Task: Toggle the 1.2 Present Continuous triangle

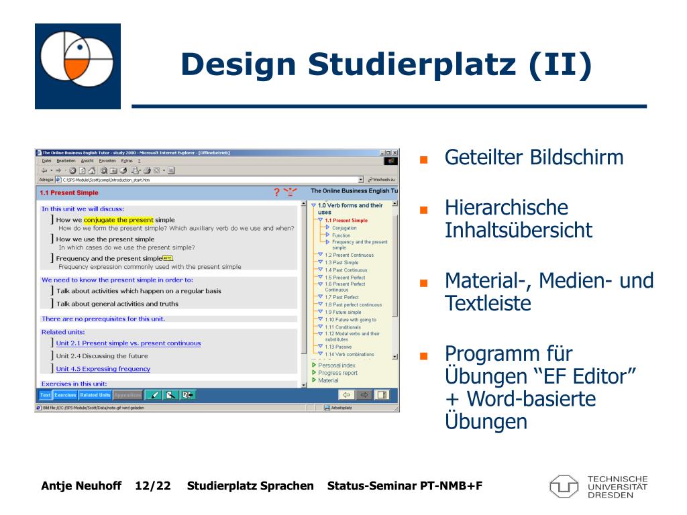Action: 320,254
